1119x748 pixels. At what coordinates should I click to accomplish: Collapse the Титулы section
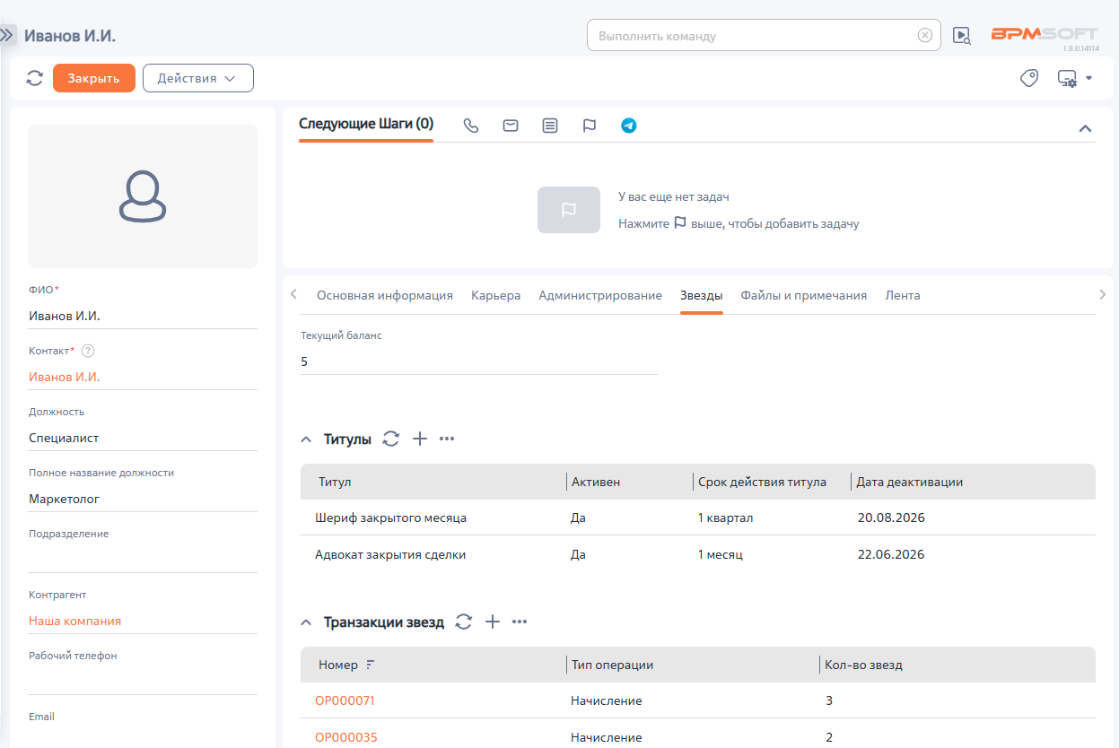[306, 439]
